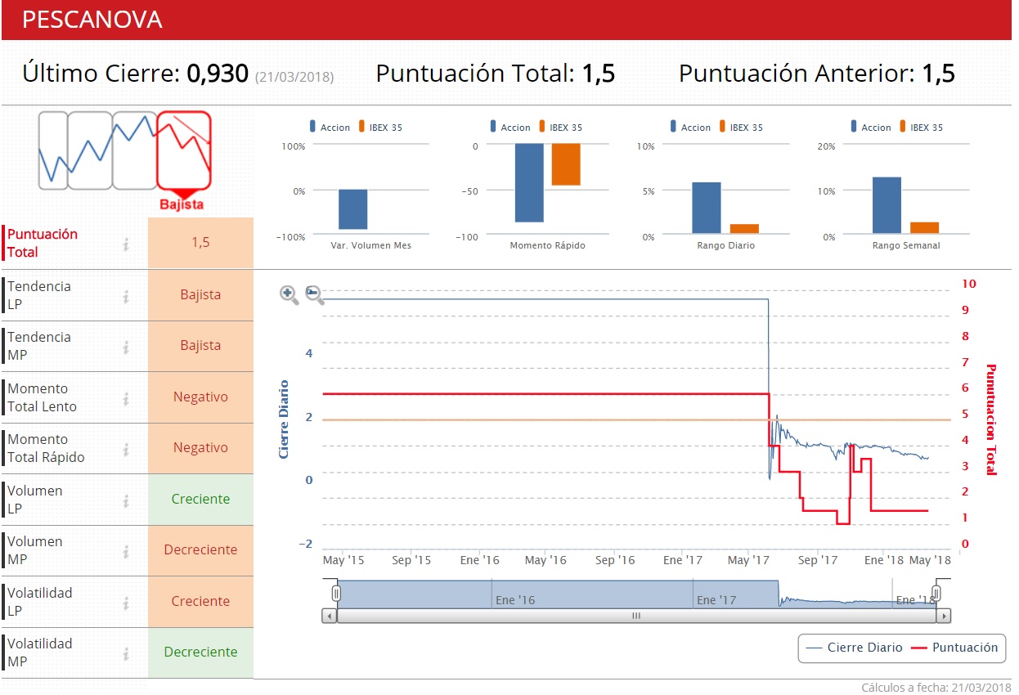Click the left range handle of navigator
The width and height of the screenshot is (1019, 695).
[x=335, y=593]
